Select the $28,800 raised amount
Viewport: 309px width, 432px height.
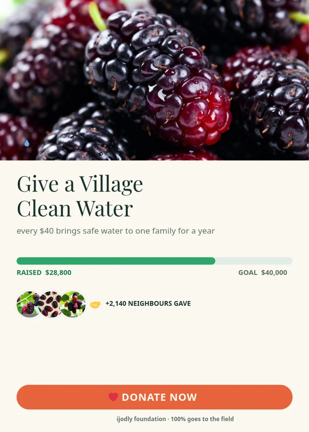(x=58, y=273)
